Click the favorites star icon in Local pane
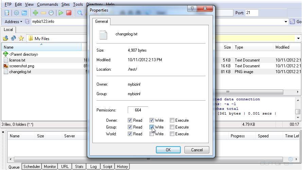This screenshot has width=302, height=170. pyautogui.click(x=21, y=38)
